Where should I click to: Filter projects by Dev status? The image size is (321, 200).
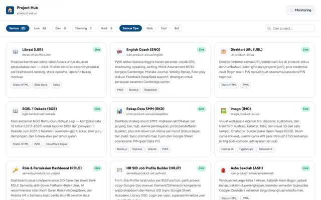point(61,28)
